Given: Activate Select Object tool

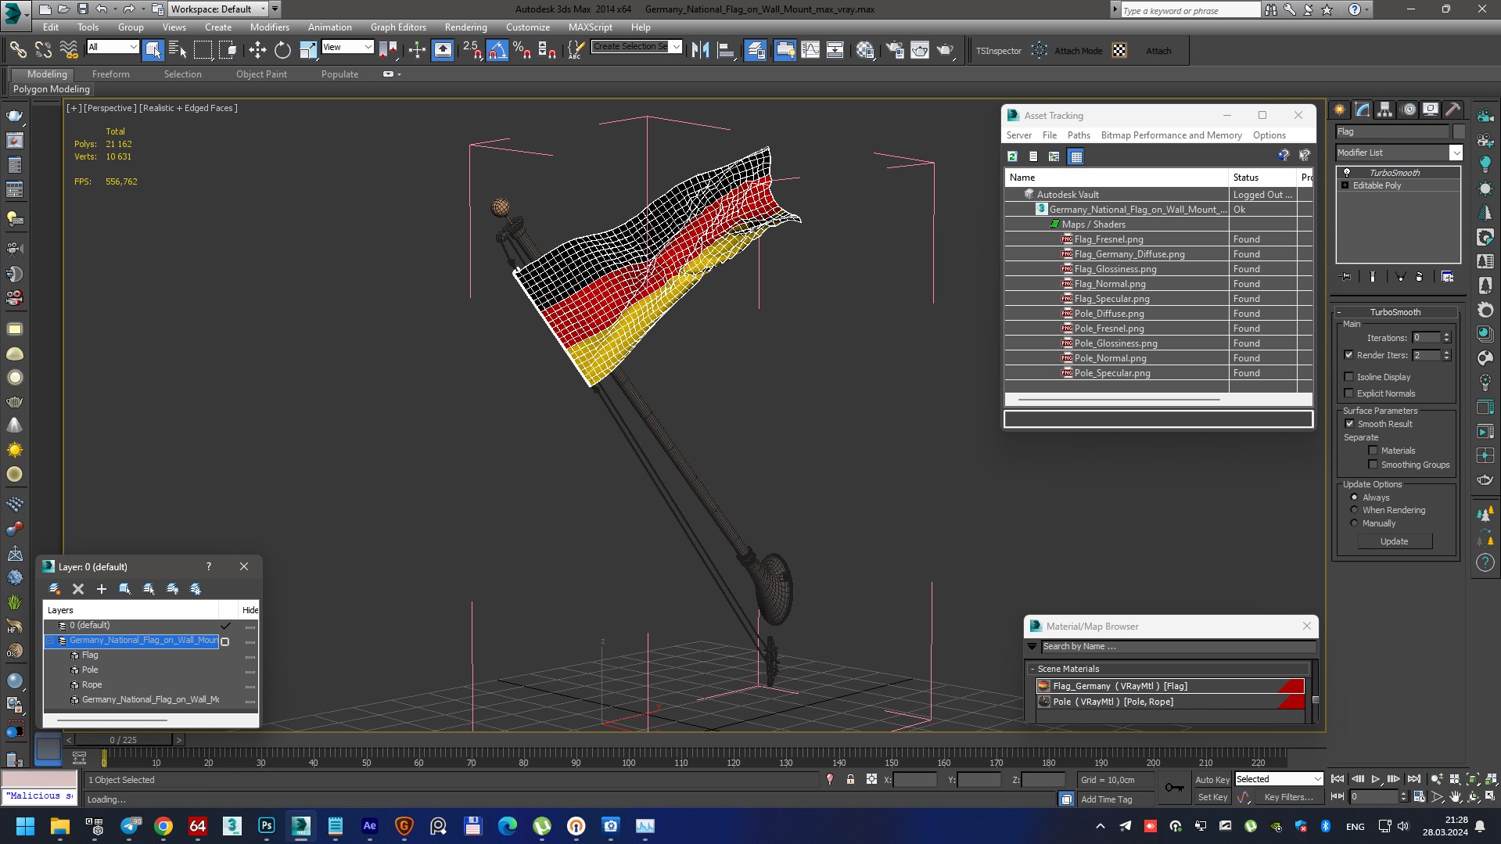Looking at the screenshot, I should (x=153, y=51).
